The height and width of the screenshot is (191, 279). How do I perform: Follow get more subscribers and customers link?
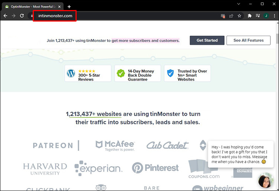(145, 41)
